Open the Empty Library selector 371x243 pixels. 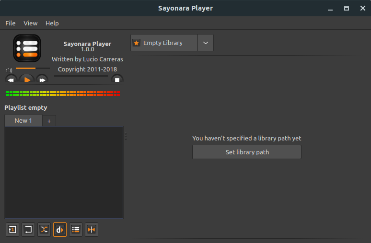coord(164,43)
